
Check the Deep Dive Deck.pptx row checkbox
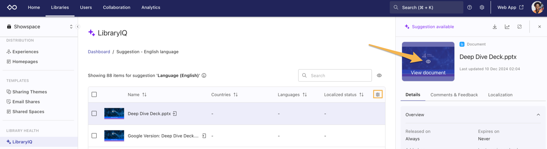94,113
